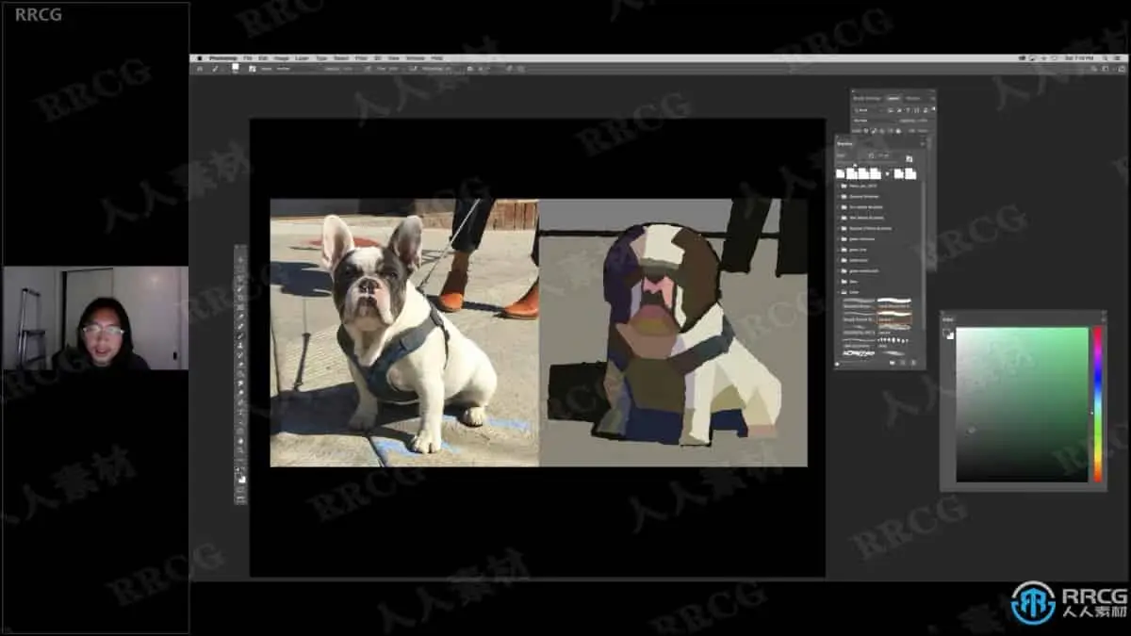This screenshot has width=1131, height=636.
Task: Open the File menu
Action: pyautogui.click(x=247, y=58)
